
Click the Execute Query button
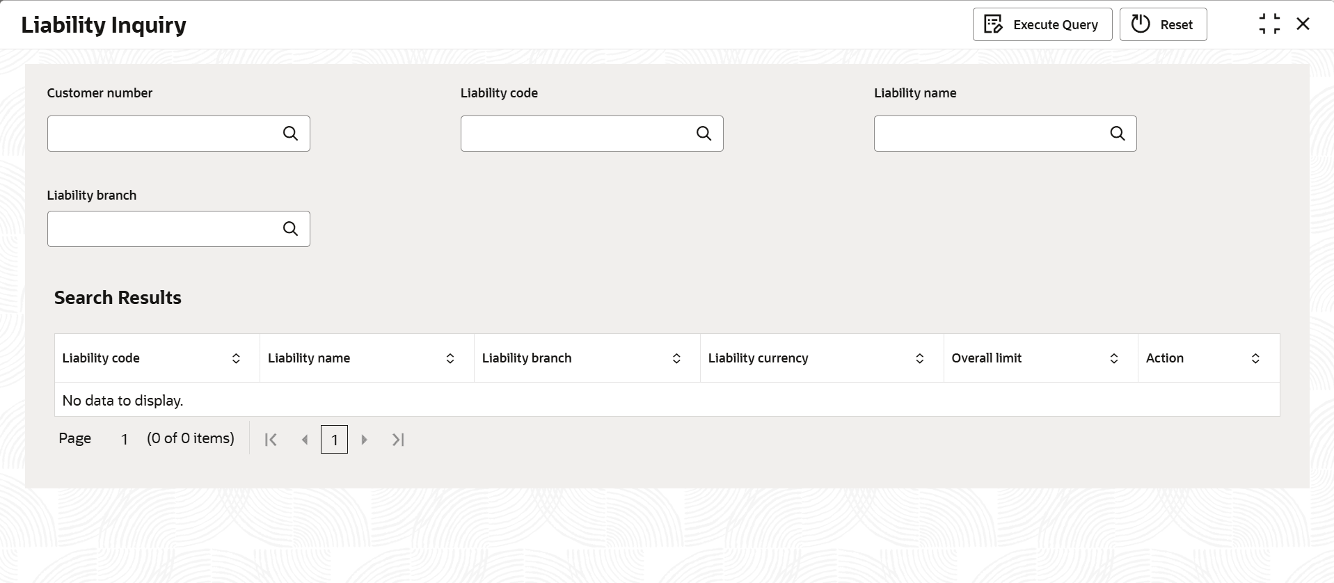[1042, 25]
